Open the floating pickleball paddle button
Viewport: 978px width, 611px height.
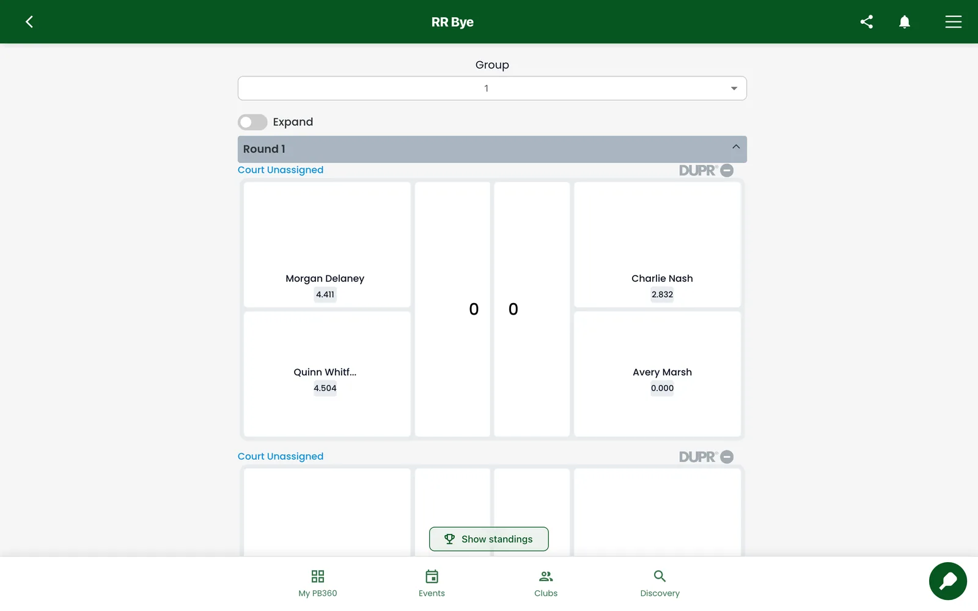947,581
